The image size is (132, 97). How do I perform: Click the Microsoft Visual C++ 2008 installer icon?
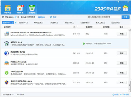point(7,34)
